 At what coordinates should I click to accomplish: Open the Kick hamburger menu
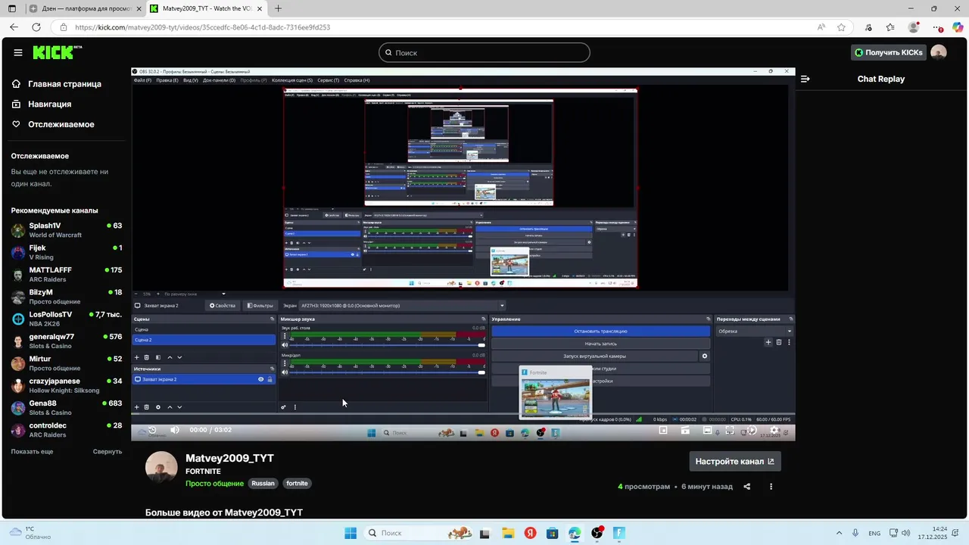(17, 52)
